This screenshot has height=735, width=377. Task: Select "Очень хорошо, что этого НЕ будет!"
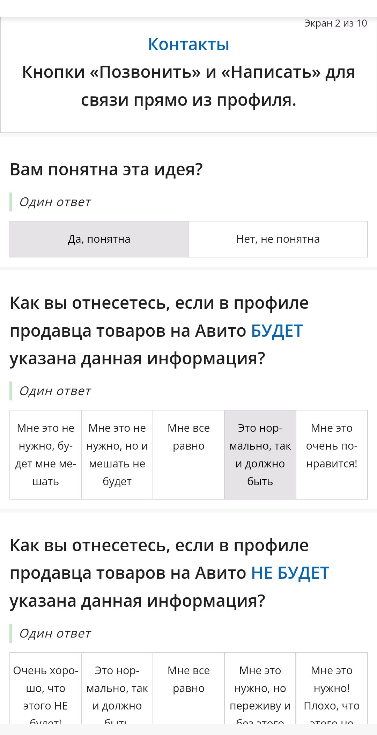pos(46,688)
